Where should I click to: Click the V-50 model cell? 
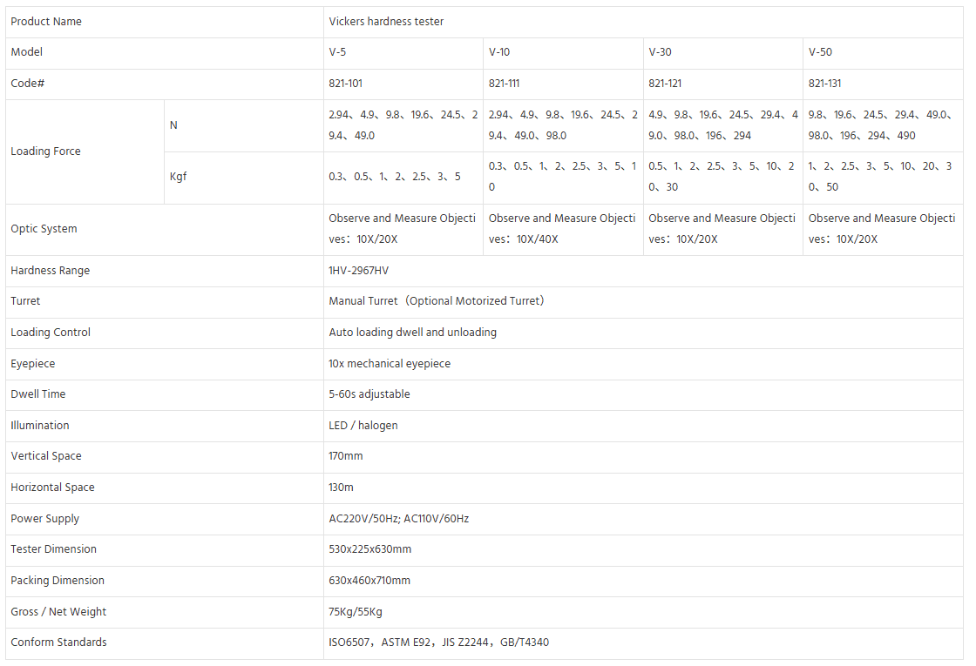coord(820,52)
